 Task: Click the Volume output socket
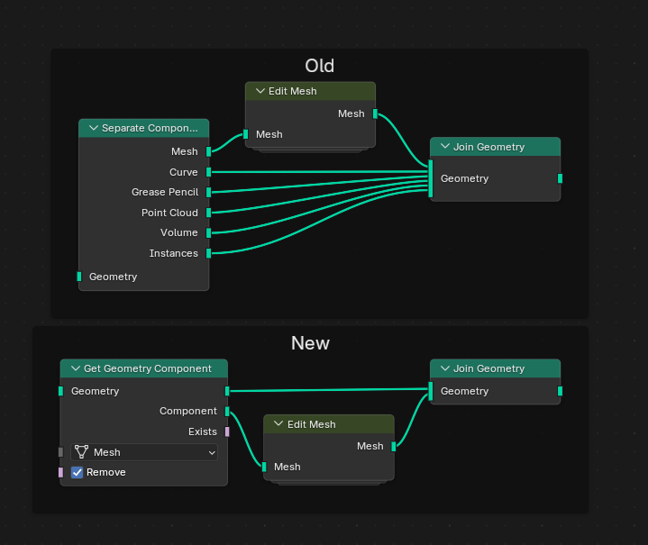pyautogui.click(x=209, y=233)
